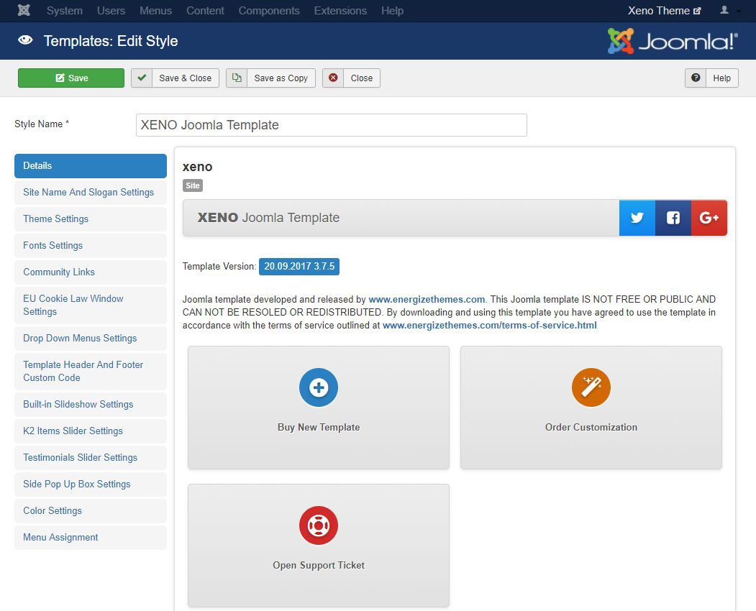Open the Menus menu

coord(156,11)
